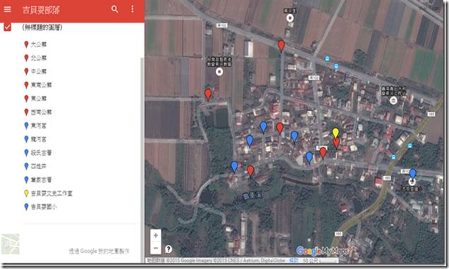Click the yellow pin beside 吉貝耍文史工作室 in list

point(26,194)
